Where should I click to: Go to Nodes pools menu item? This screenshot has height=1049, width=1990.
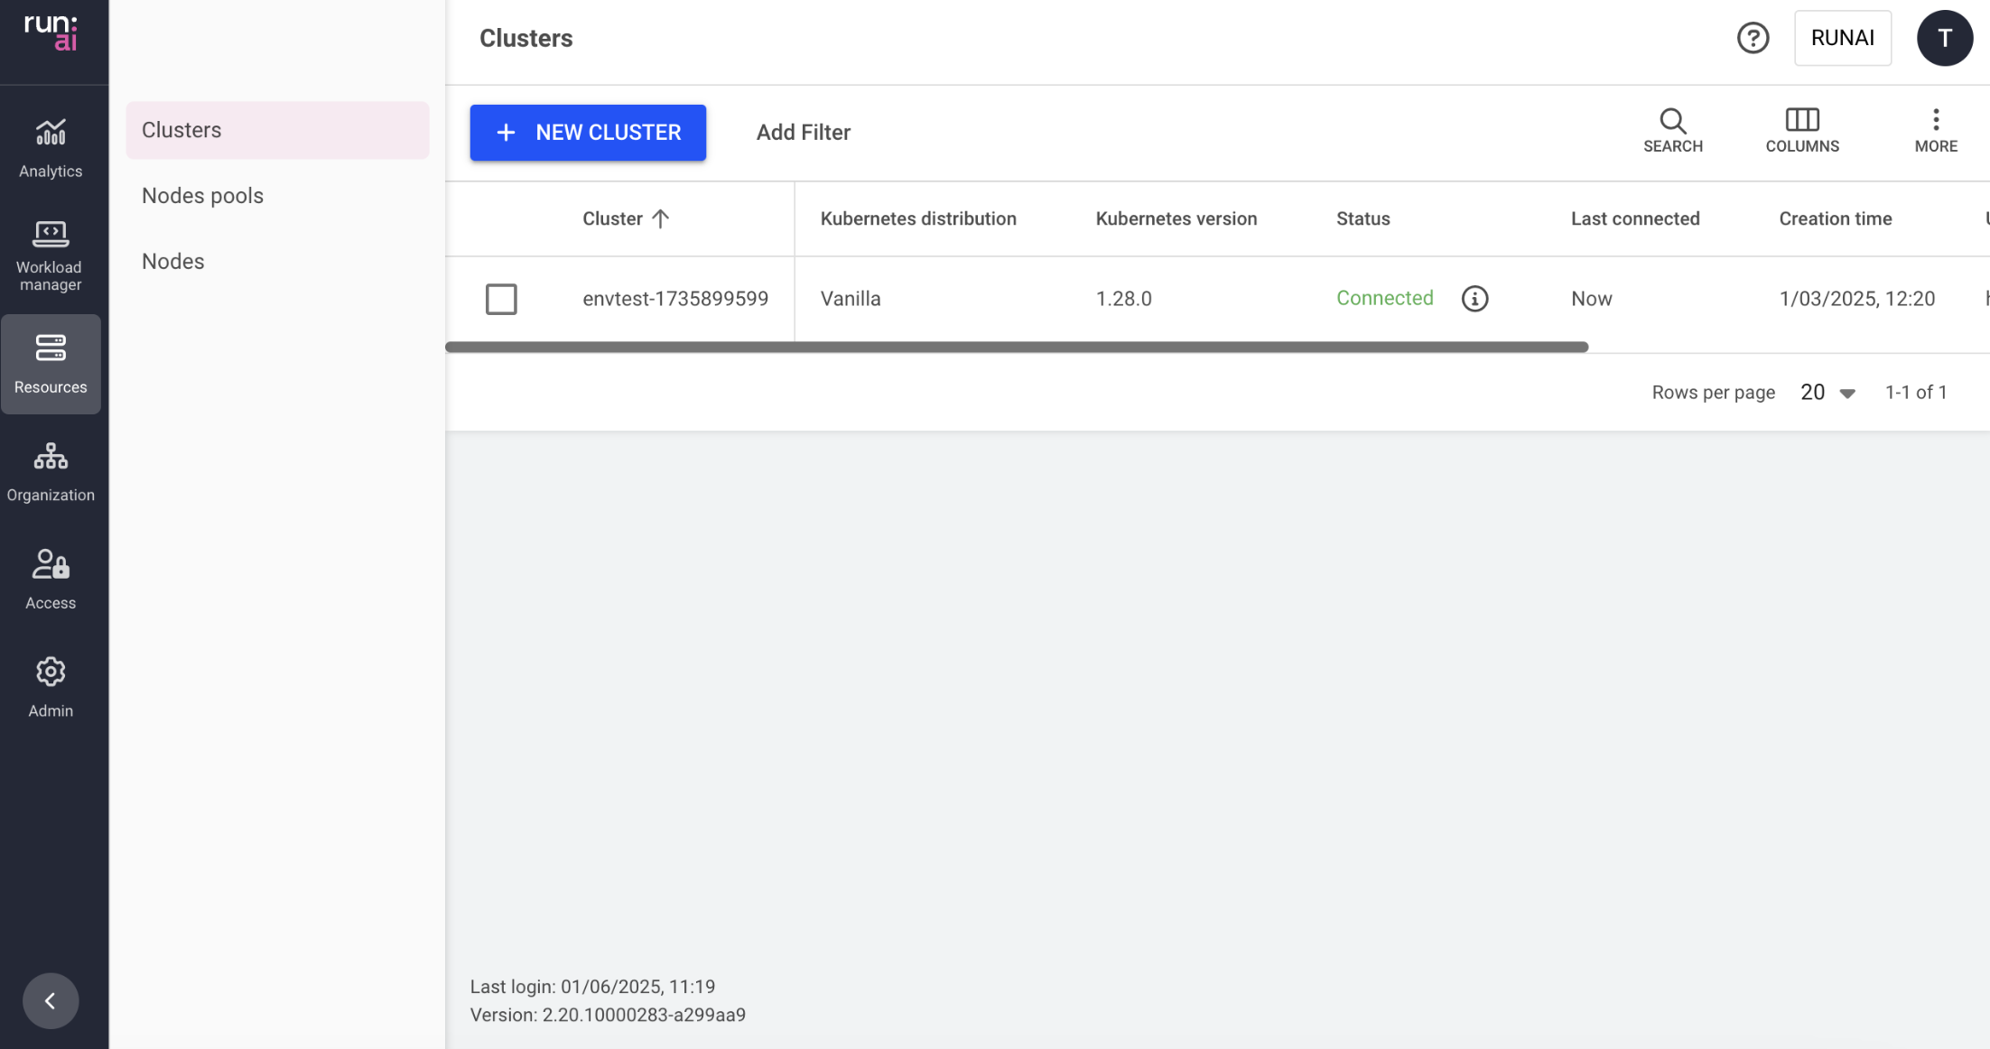tap(202, 196)
